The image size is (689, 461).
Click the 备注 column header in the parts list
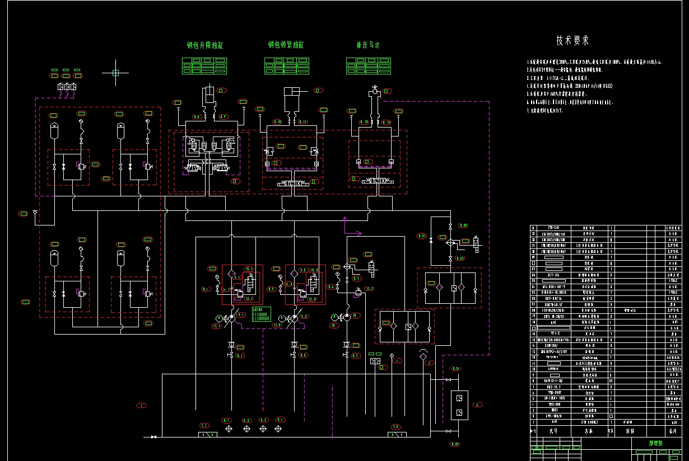673,431
